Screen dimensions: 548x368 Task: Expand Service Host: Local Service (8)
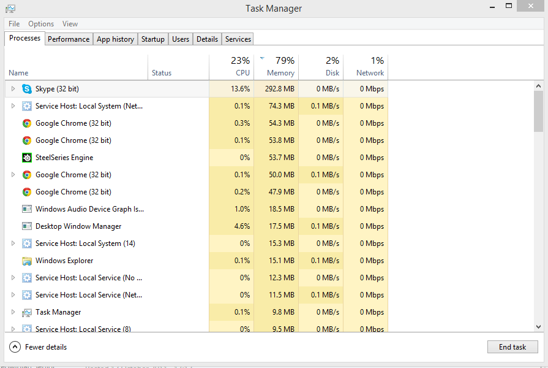(x=13, y=329)
